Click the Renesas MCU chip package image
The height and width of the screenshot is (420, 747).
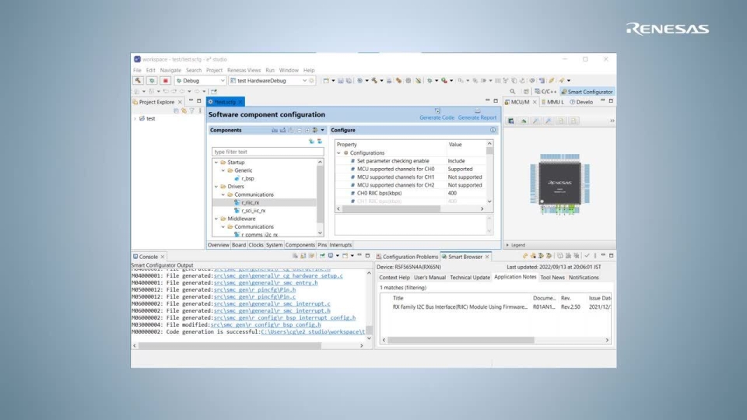[x=559, y=184]
